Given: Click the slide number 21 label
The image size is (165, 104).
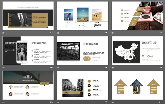Looking at the screenshot, I should (160, 102).
